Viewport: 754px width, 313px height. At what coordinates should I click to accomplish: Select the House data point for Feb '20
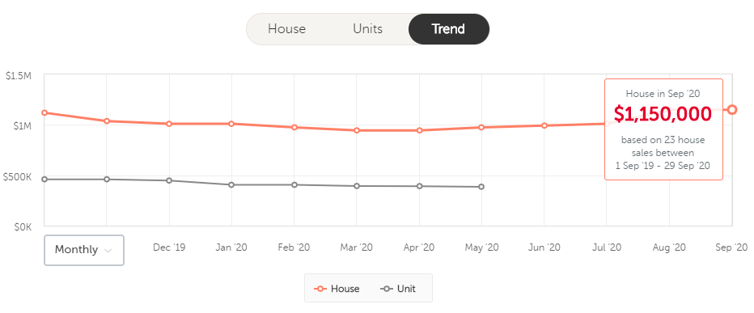pyautogui.click(x=294, y=128)
